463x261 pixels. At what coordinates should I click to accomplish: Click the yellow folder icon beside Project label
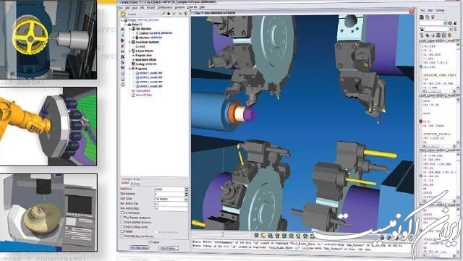coord(123,14)
